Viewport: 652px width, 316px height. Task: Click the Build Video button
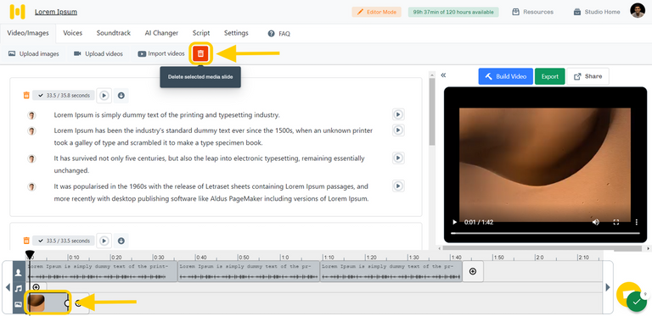(x=506, y=76)
